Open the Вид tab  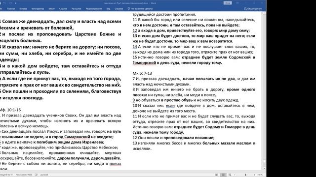[x=109, y=9]
